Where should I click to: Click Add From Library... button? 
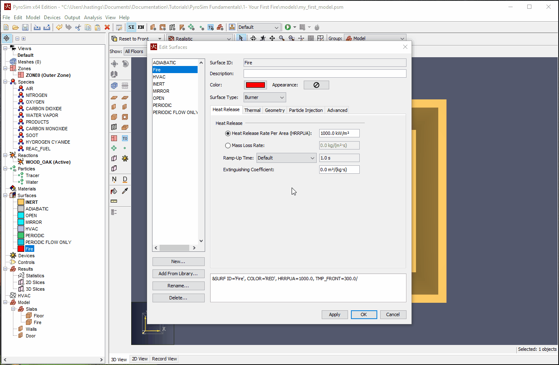click(x=178, y=274)
